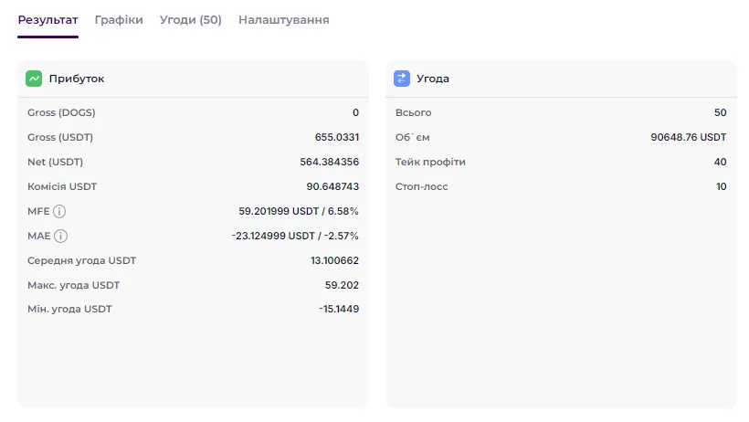Click the info icon next to MFE
This screenshot has height=422, width=749.
[x=59, y=211]
